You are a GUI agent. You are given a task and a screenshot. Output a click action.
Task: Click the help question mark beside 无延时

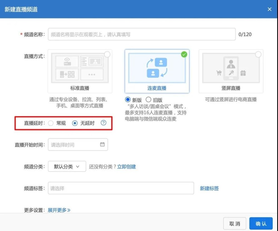pos(103,123)
